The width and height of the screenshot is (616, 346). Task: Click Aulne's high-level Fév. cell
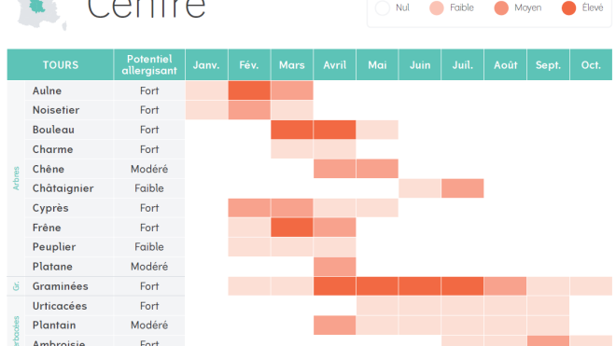[249, 90]
